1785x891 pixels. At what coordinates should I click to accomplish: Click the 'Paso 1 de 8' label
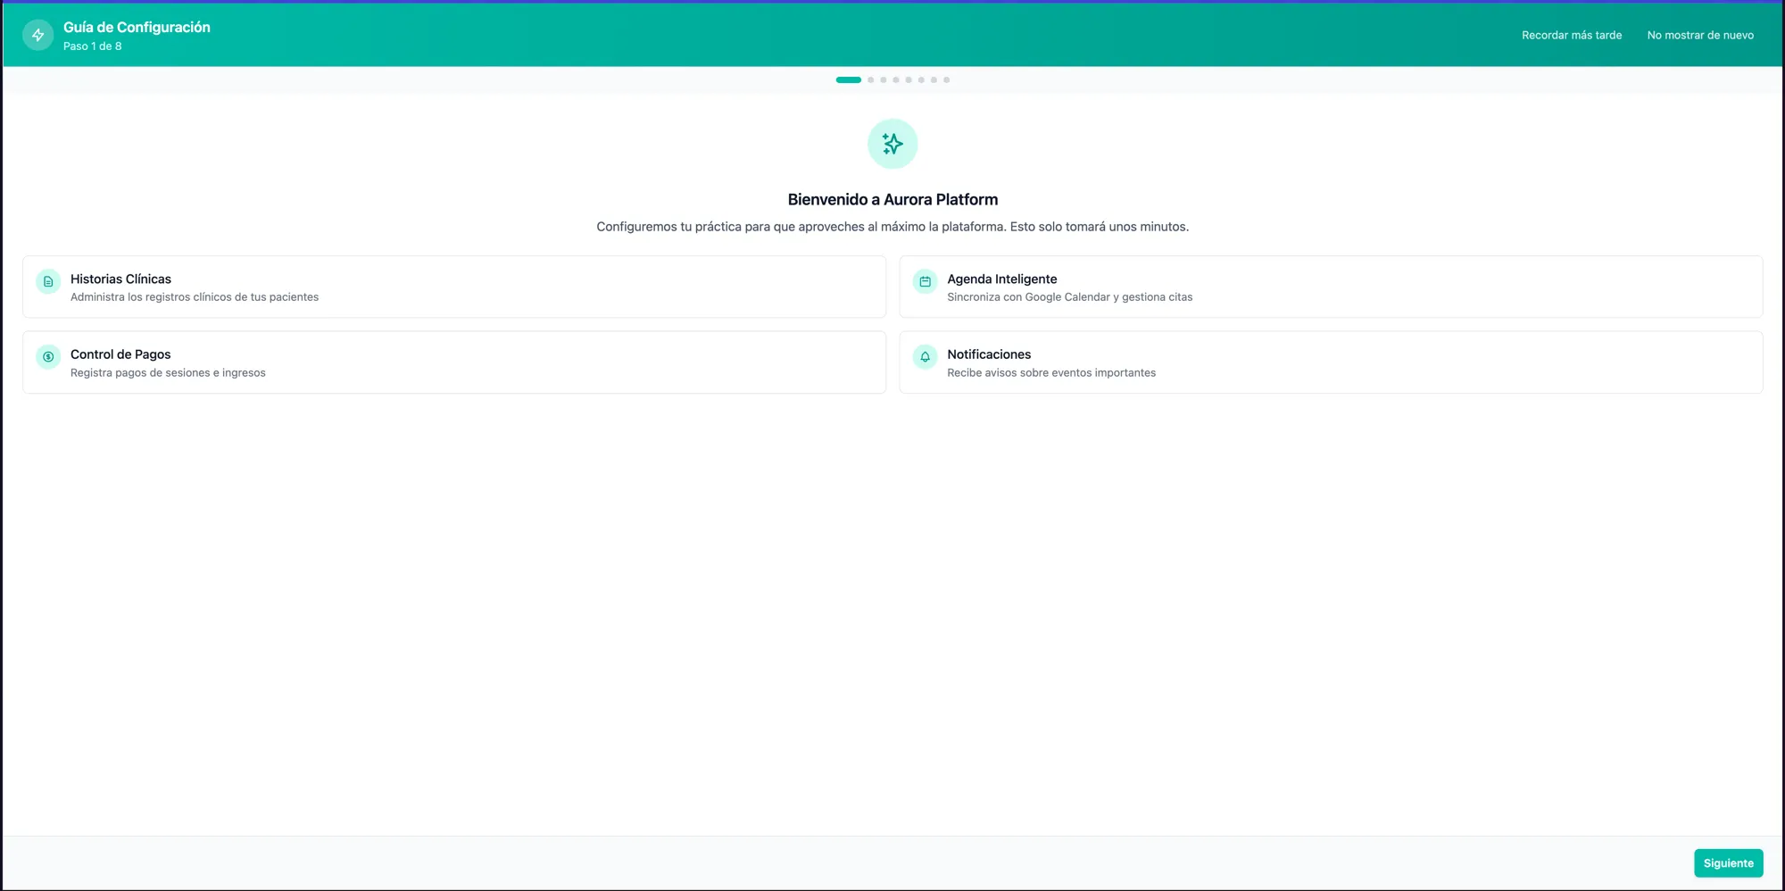(x=93, y=46)
